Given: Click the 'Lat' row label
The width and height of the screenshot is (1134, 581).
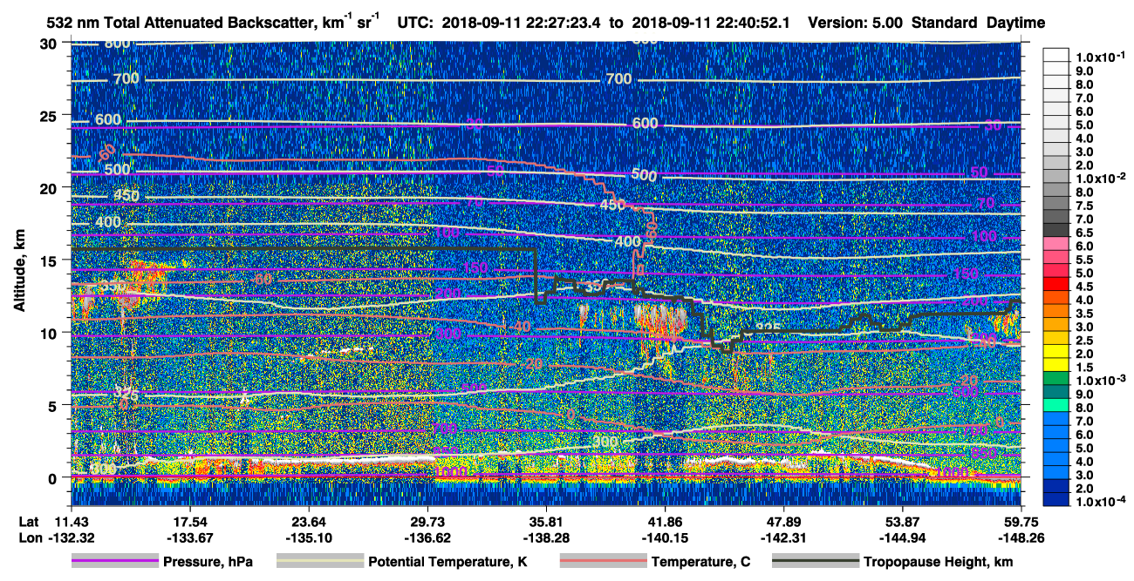Looking at the screenshot, I should point(28,521).
